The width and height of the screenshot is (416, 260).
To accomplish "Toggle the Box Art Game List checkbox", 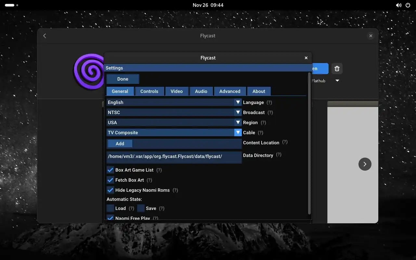I will click(110, 170).
